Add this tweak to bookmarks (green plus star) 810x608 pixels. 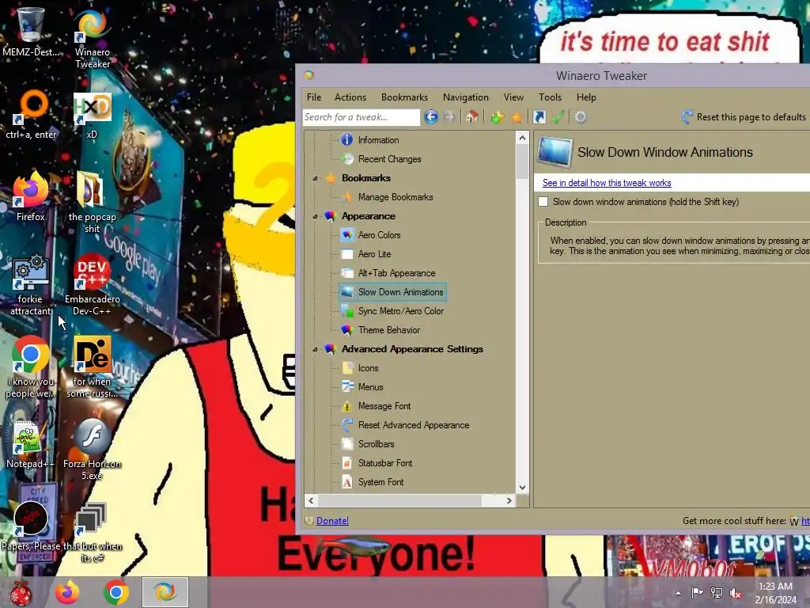pos(497,117)
